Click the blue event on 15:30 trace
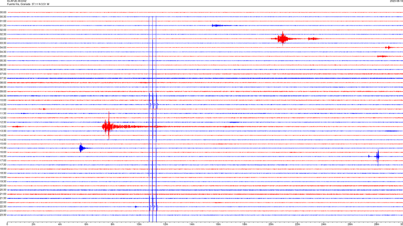The image size is (403, 226). [81, 148]
